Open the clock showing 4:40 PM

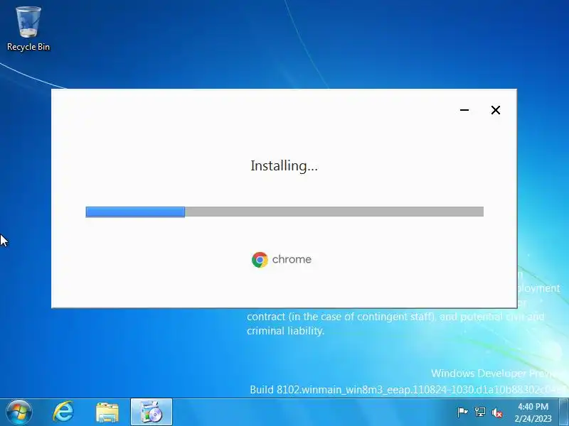pyautogui.click(x=533, y=413)
